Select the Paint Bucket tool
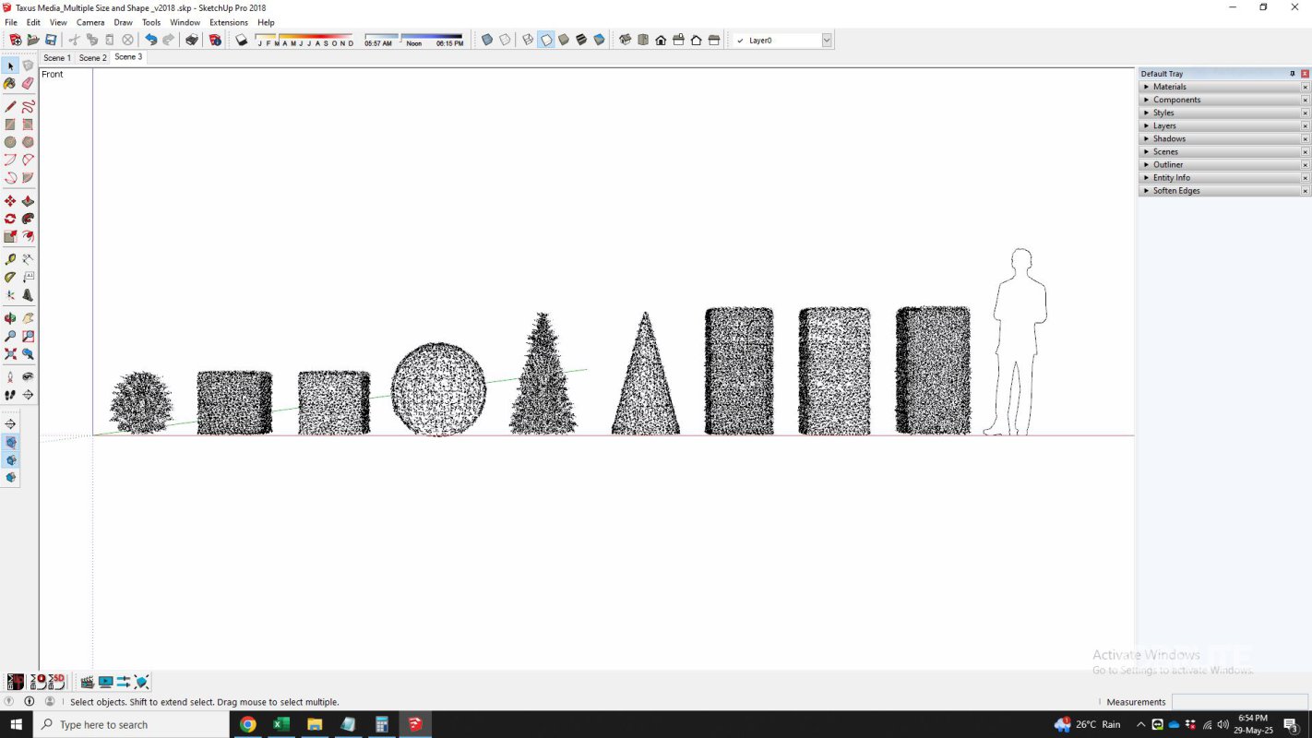1312x738 pixels. point(11,83)
